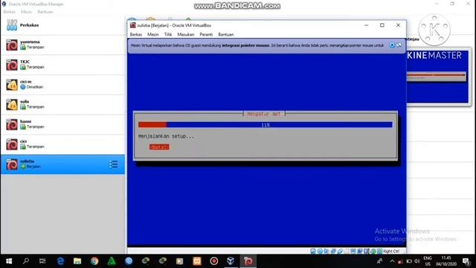Image resolution: width=476 pixels, height=268 pixels.
Task: Open the Tilik menu
Action: tap(168, 34)
